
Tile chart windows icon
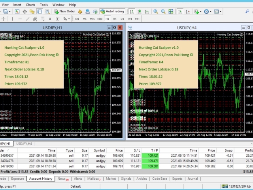(171, 11)
